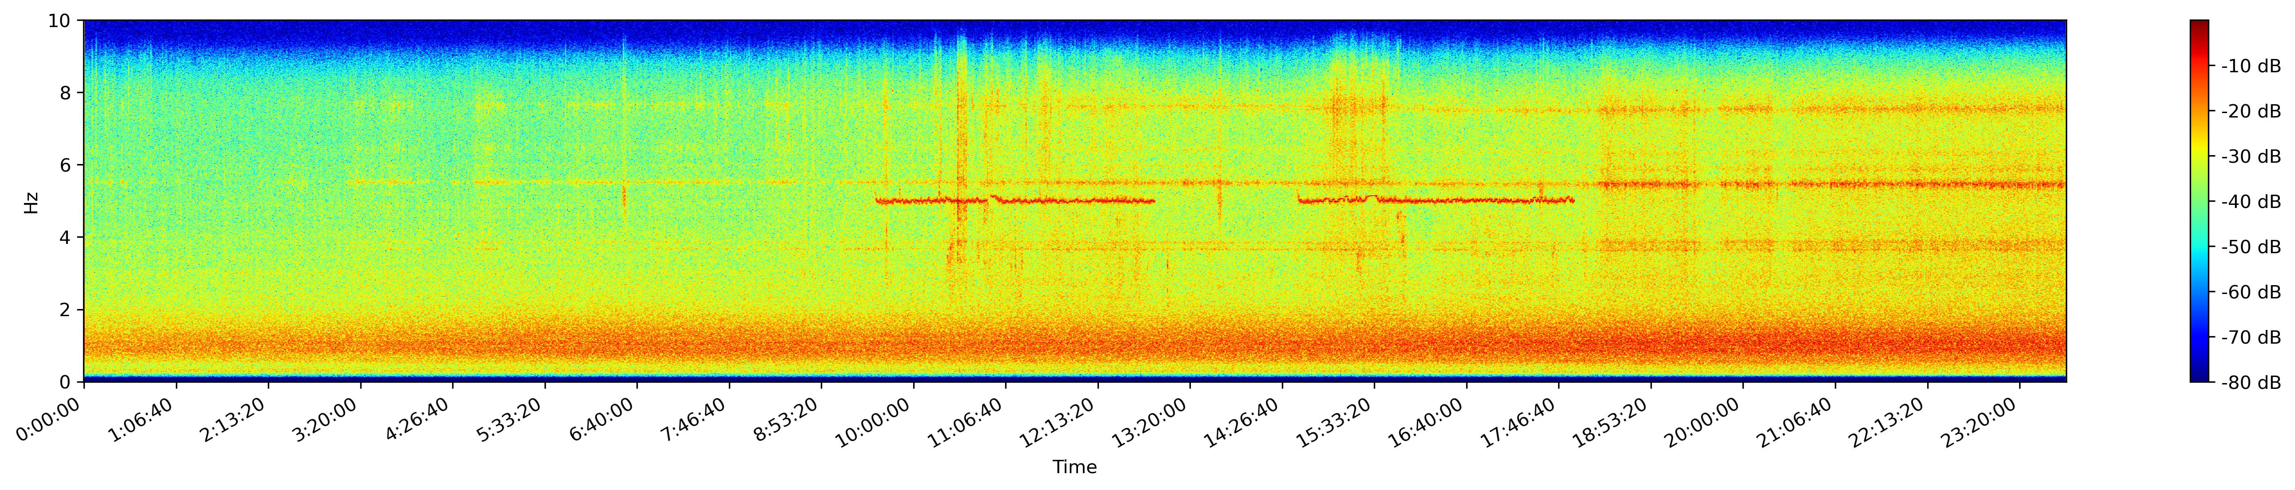Click the dark blue bottom of colorbar
The height and width of the screenshot is (490, 2295).
[2200, 377]
